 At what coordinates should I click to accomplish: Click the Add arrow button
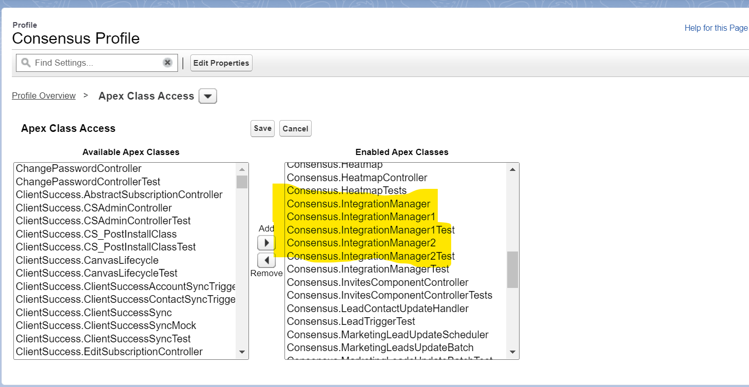(266, 243)
